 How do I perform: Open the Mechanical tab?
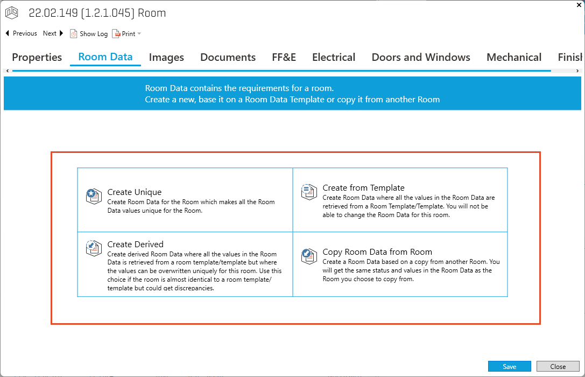click(514, 57)
